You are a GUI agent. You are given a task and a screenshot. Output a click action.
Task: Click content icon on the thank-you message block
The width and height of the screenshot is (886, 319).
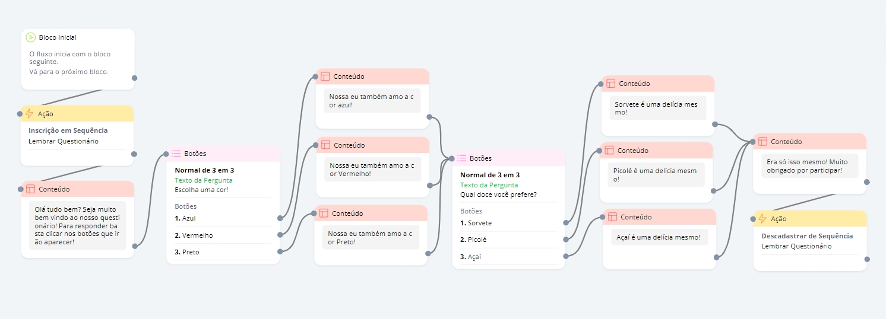(x=762, y=142)
